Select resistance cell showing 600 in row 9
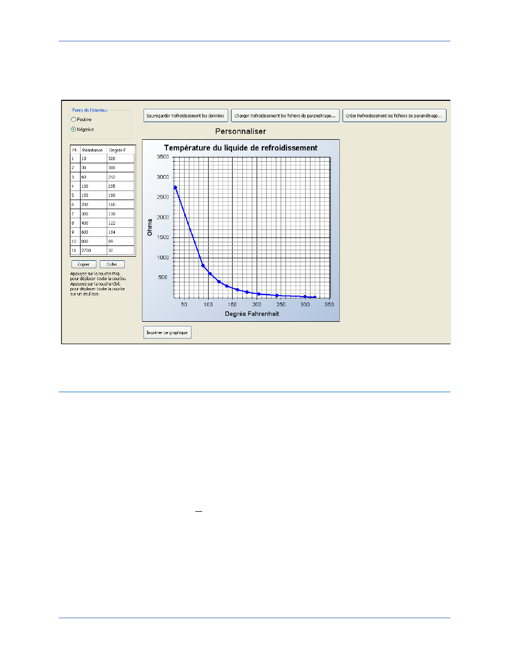The image size is (509, 659). pyautogui.click(x=93, y=232)
